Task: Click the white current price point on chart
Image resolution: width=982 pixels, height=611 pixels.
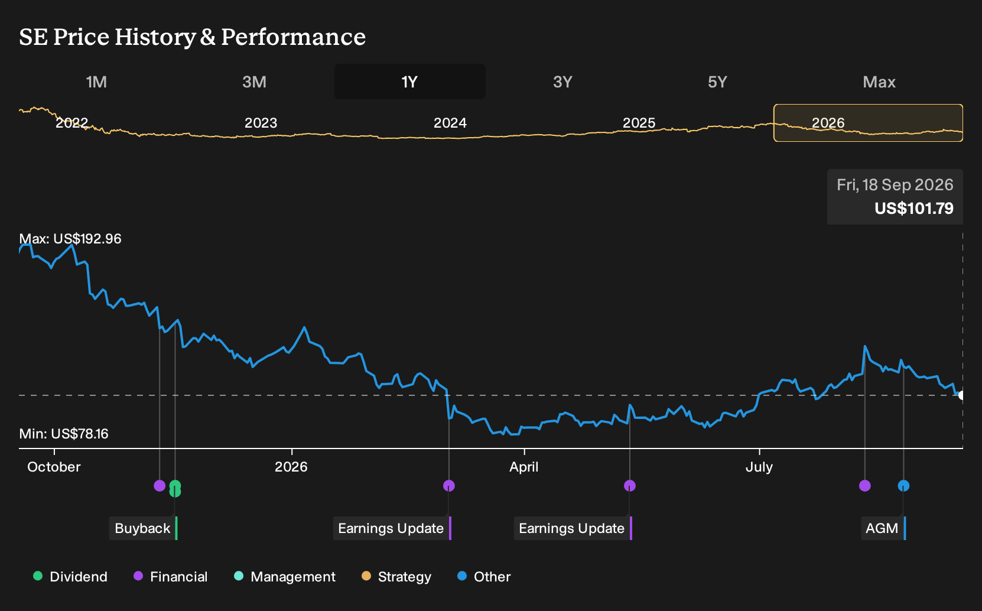Action: point(962,395)
